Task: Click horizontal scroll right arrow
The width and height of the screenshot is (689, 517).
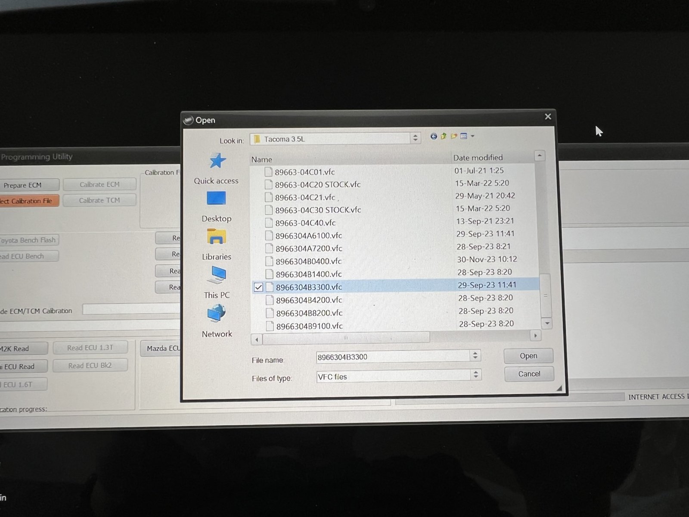Action: tap(535, 335)
